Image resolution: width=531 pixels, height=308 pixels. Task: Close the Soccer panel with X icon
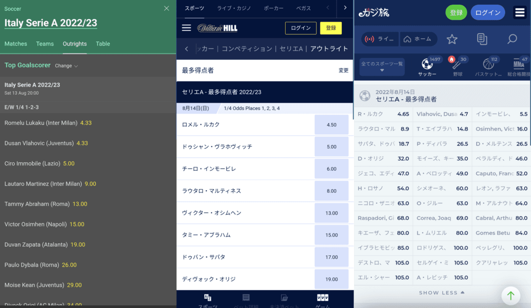[166, 8]
